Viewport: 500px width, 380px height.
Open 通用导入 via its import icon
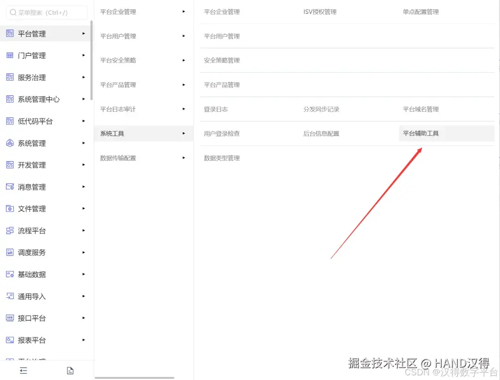click(10, 296)
